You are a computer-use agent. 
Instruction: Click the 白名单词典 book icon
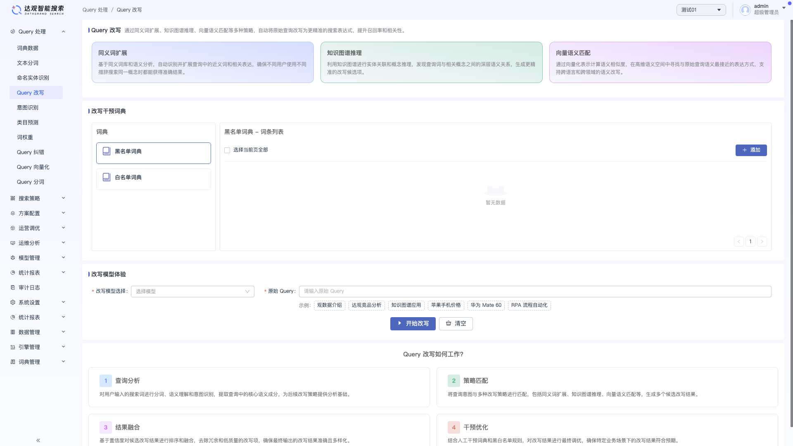coord(107,178)
